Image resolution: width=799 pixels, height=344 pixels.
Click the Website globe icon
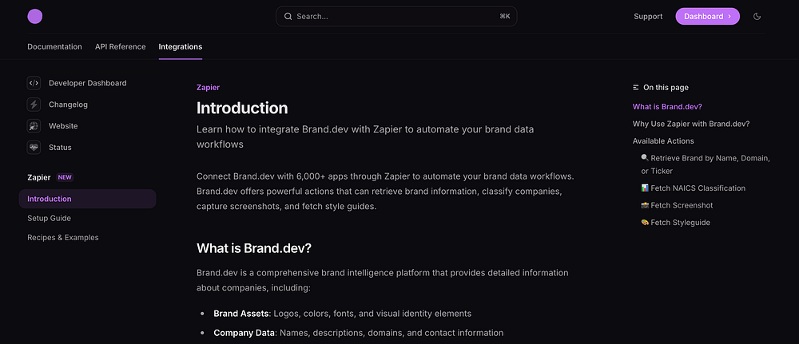34,126
